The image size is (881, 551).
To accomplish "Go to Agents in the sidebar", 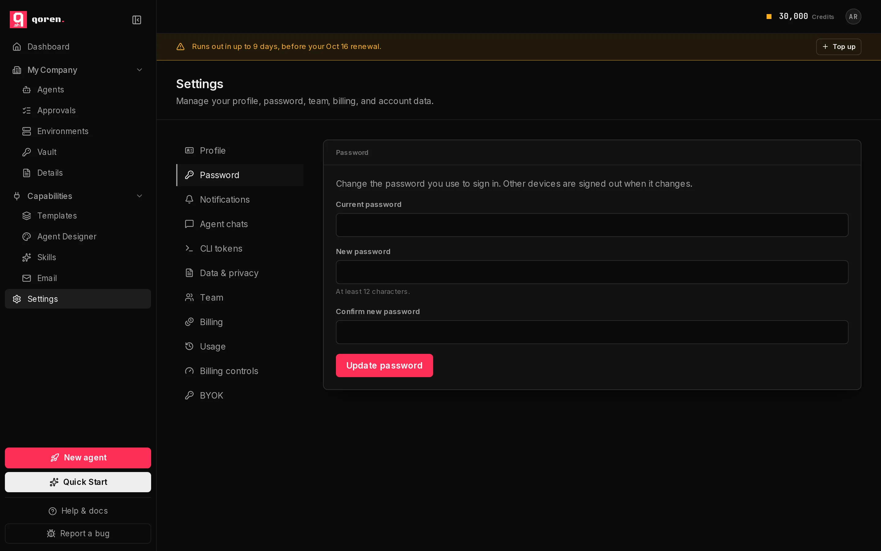I will pos(83,90).
